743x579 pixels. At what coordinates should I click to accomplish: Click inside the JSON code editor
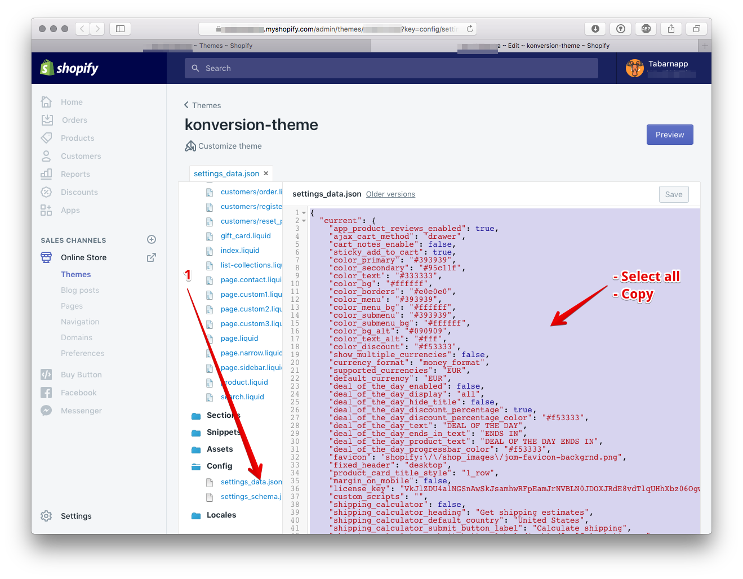(x=505, y=371)
